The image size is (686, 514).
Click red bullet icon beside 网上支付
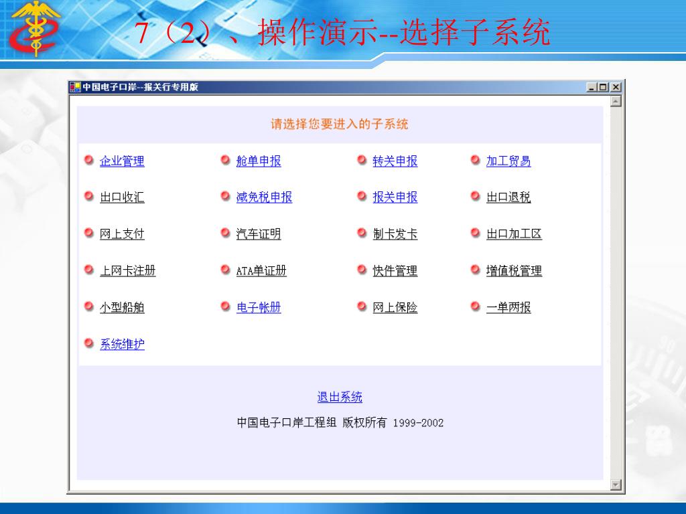click(x=89, y=232)
